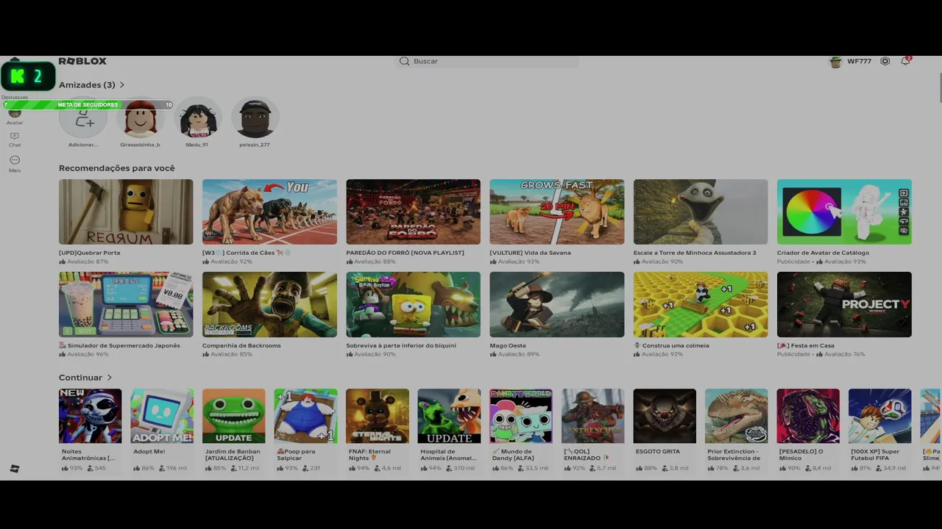Open Criador de Avatar de Catálogo thumbnail

coord(844,212)
